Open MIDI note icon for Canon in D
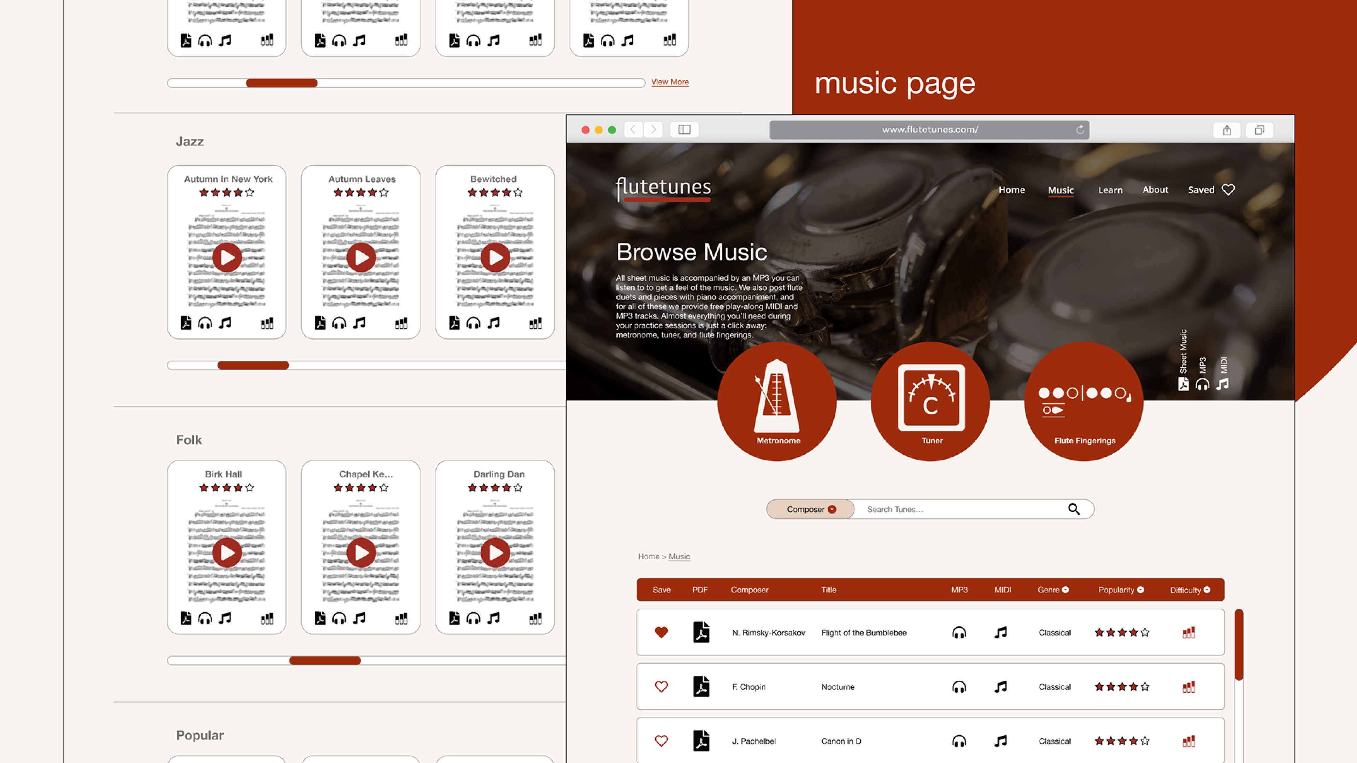 pyautogui.click(x=1001, y=741)
